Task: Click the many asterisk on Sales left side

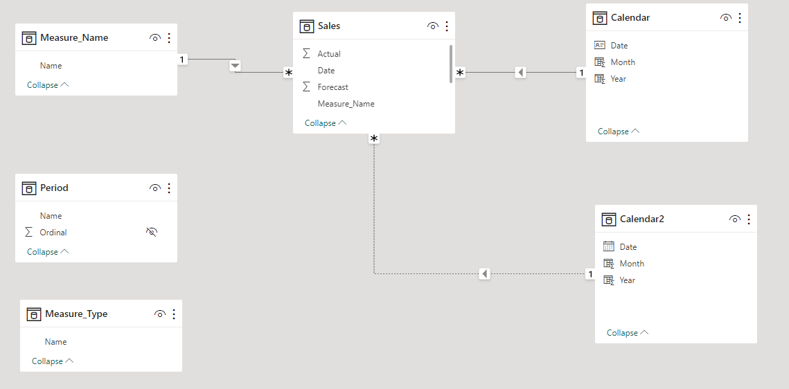Action: [x=288, y=73]
